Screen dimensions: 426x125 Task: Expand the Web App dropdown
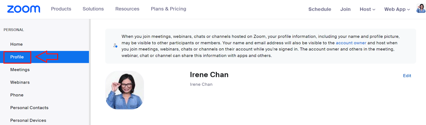tap(397, 9)
